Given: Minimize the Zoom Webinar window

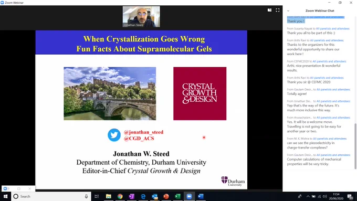Looking at the screenshot, I should pos(329,3).
